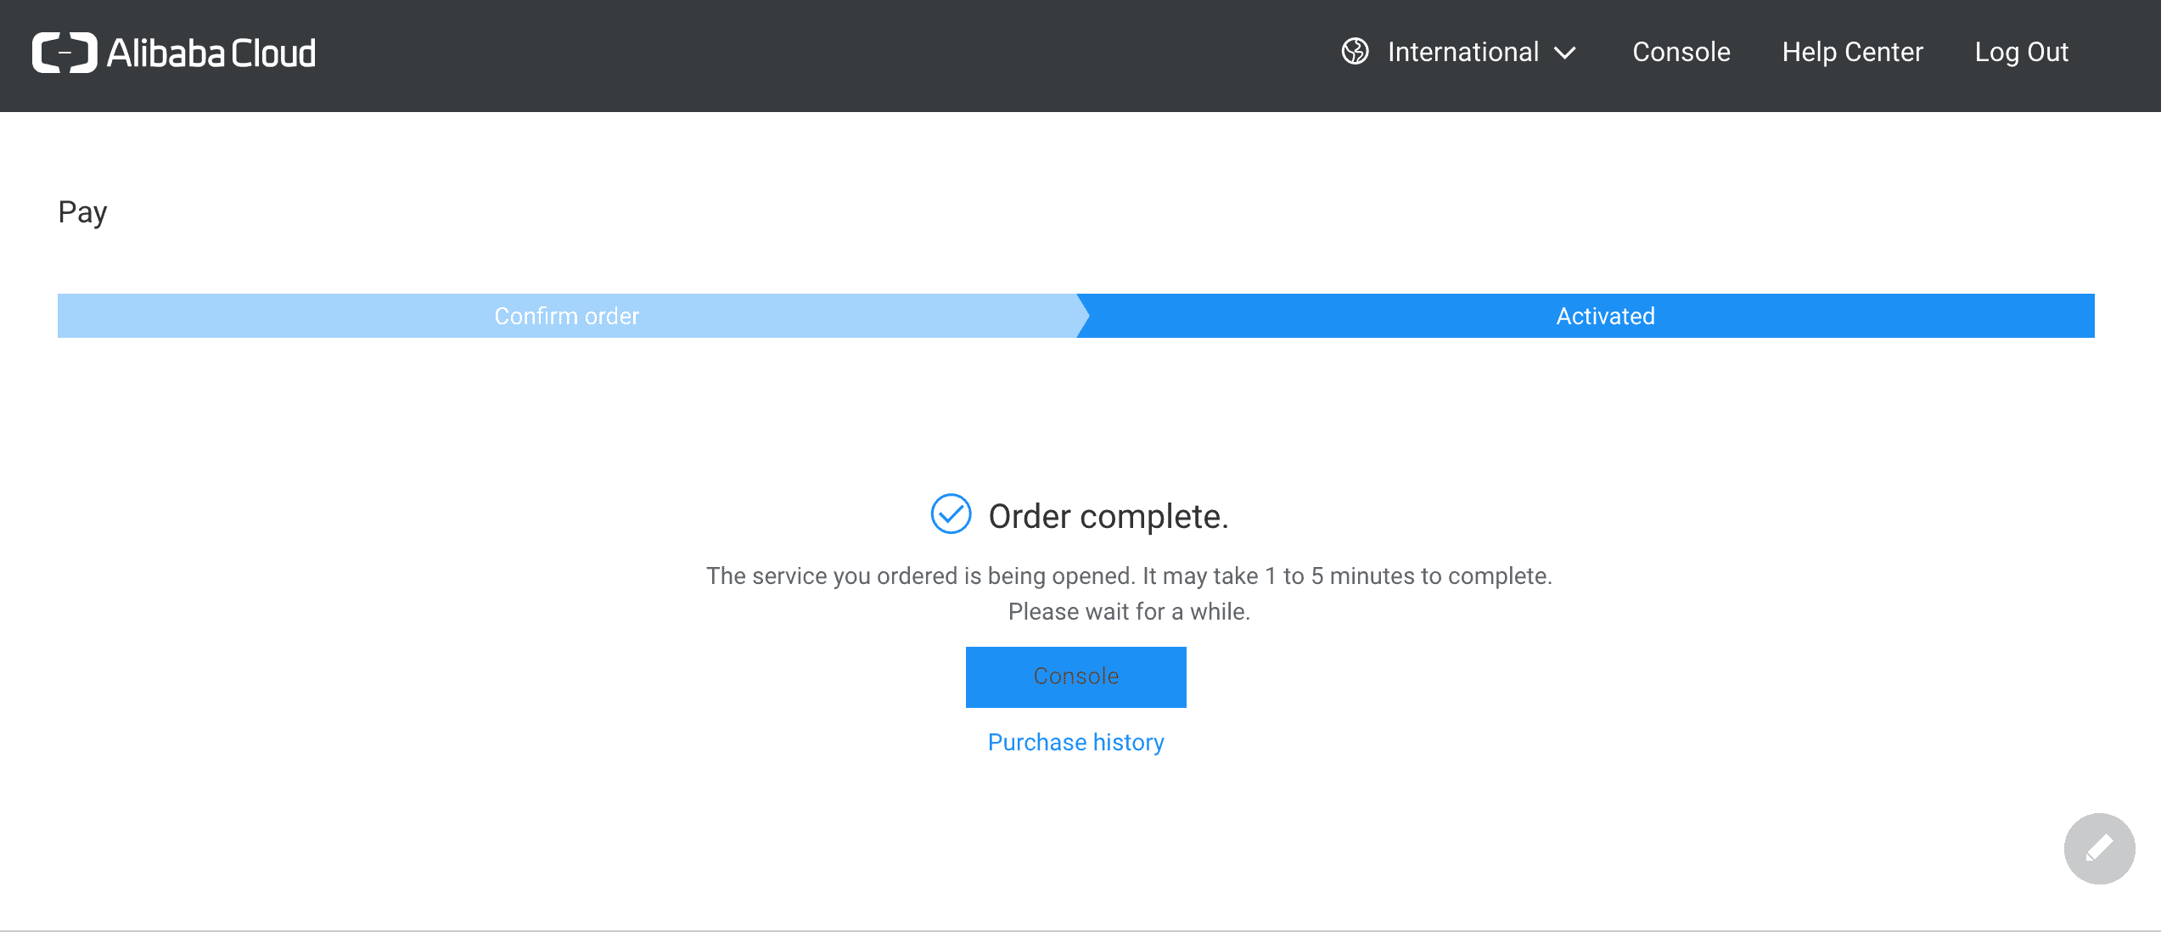
Task: Open the Help Center menu item
Action: [x=1852, y=53]
